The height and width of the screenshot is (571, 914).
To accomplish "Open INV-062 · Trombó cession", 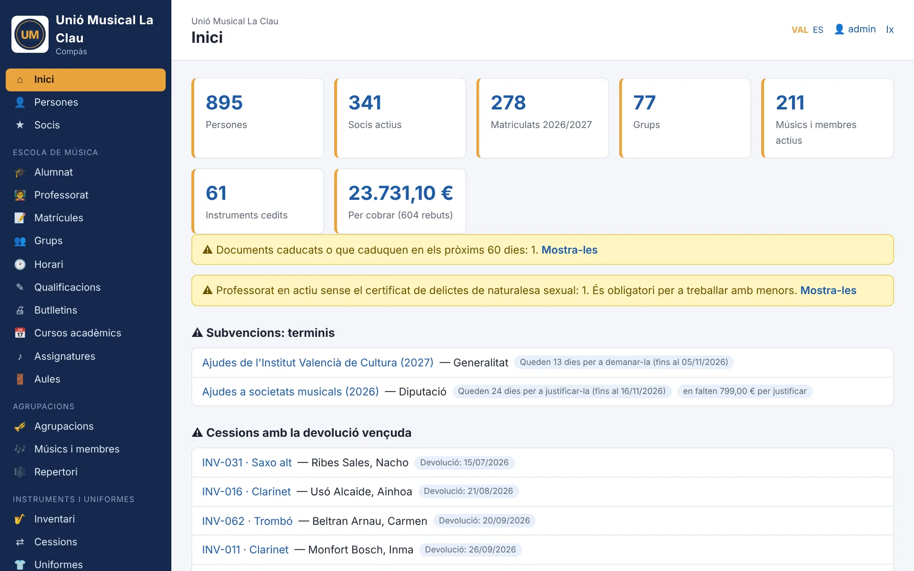I will pyautogui.click(x=247, y=521).
